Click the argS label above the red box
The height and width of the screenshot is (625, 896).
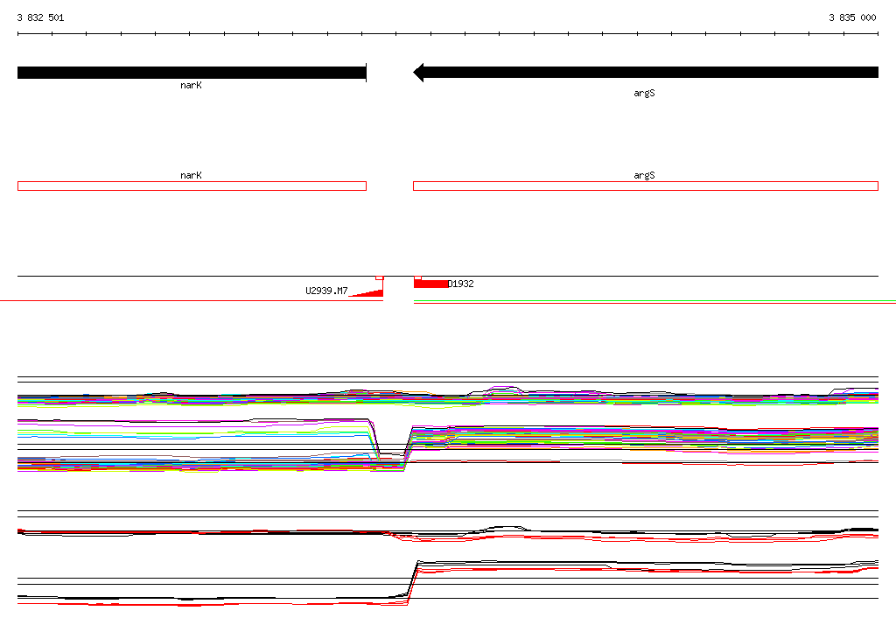click(x=644, y=176)
